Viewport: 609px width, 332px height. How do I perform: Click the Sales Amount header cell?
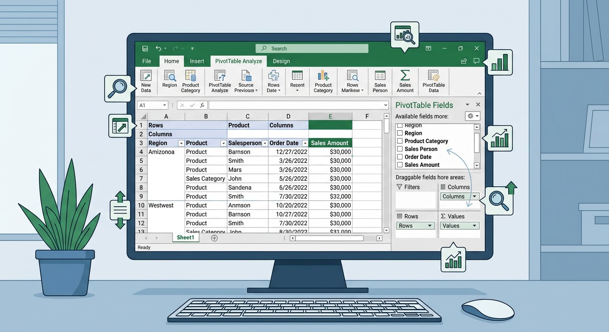coord(330,143)
